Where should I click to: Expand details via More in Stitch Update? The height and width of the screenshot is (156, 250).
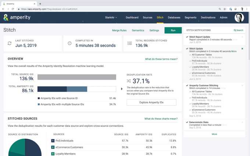coord(234,51)
